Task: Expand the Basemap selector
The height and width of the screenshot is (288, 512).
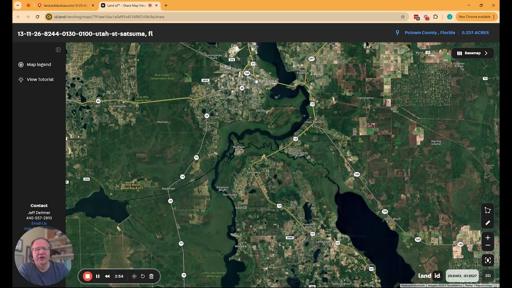Action: (x=472, y=53)
